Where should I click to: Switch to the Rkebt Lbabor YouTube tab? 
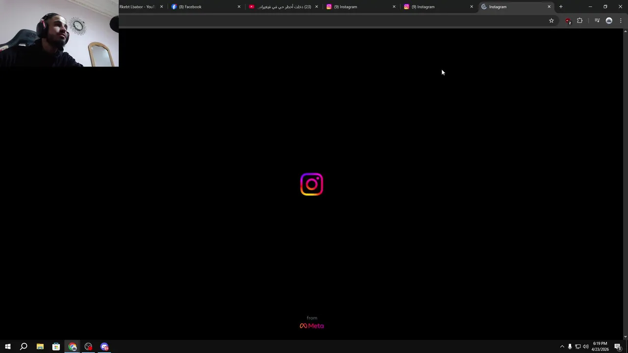140,7
